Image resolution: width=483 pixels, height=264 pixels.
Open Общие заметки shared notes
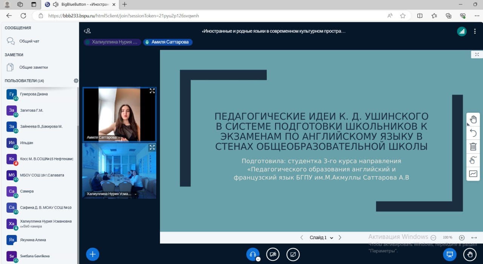[x=33, y=67]
